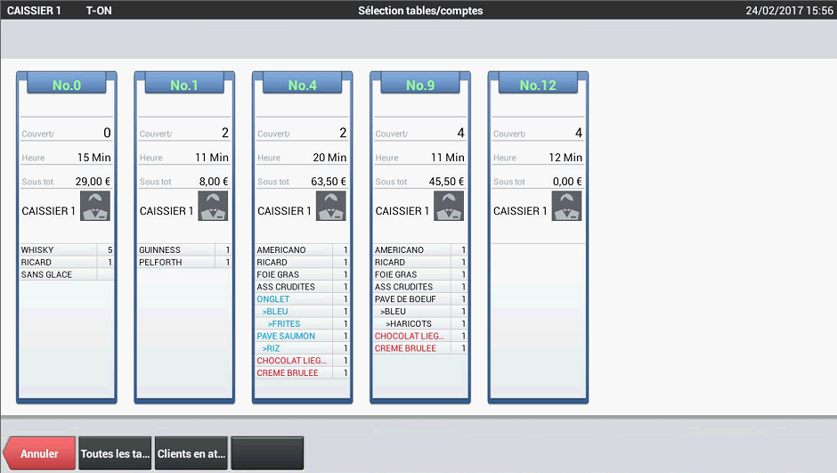Click the 15 Min time on table No.0
The width and height of the screenshot is (837, 473).
pos(94,158)
